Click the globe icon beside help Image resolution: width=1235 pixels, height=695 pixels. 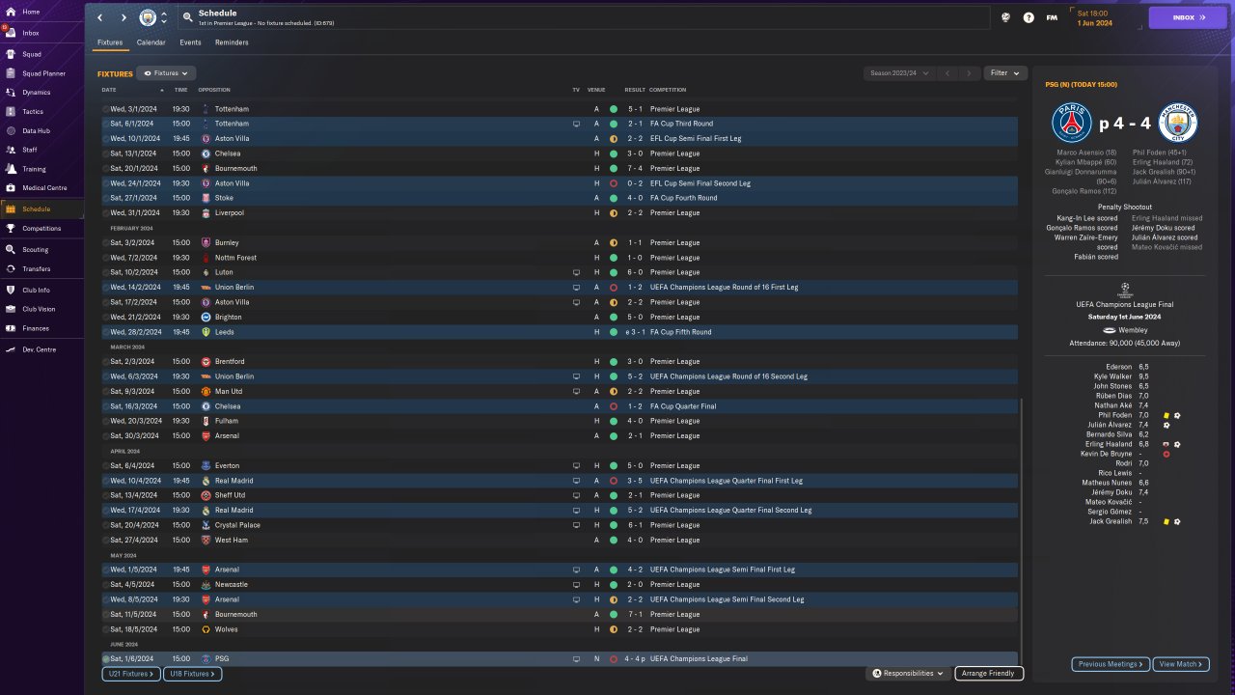coord(1005,17)
